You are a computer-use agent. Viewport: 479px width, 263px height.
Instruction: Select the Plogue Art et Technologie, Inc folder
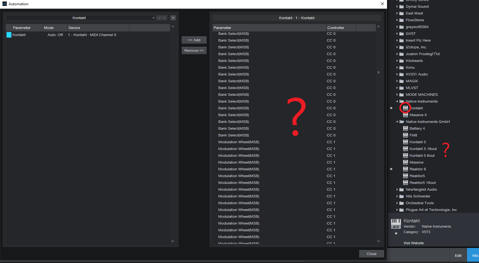[x=431, y=210]
